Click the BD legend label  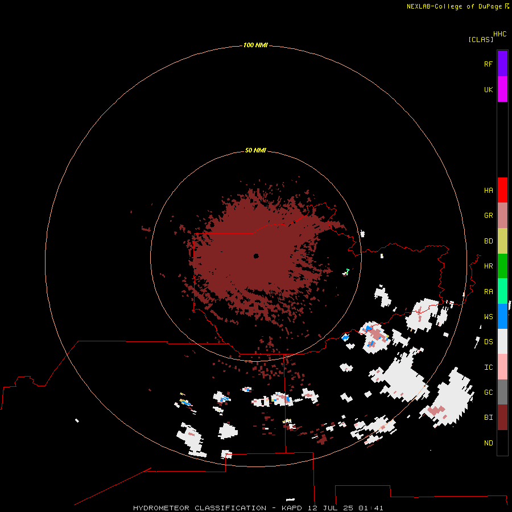[489, 241]
